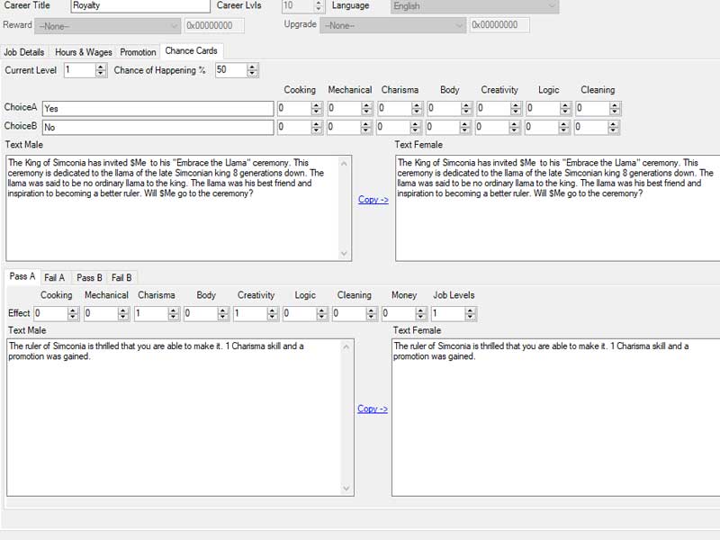Select the Promotion tab

[x=138, y=52]
